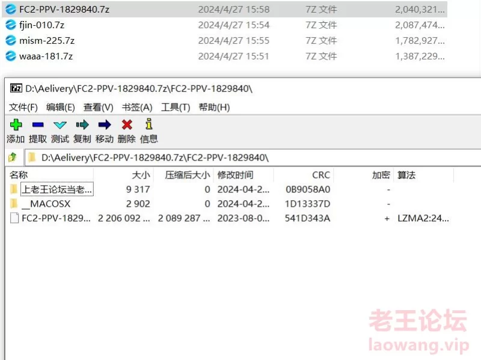Select FC2-PPV-1829840.7z file name in Explorer
Screen dimensions: 481x360
[x=64, y=9]
